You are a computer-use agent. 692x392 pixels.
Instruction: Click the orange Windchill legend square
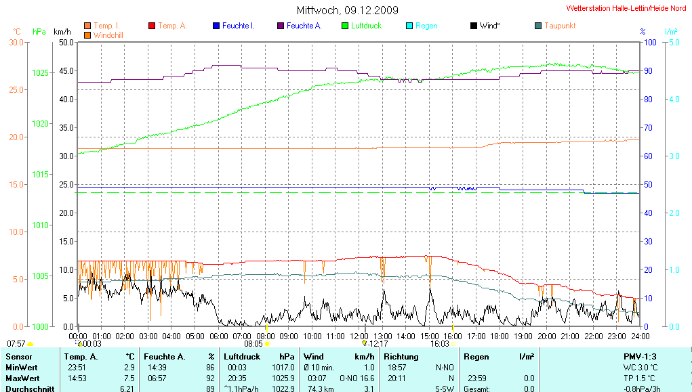(87, 35)
